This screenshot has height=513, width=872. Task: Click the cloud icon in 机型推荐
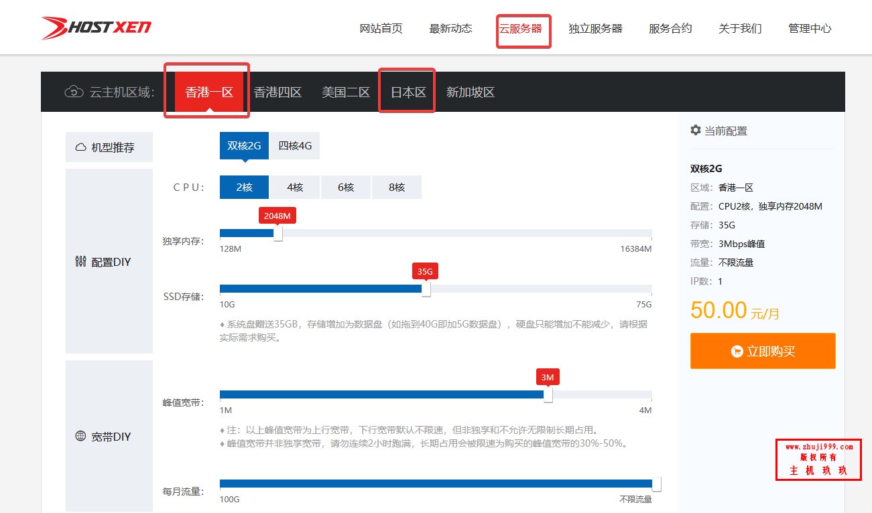[x=80, y=147]
